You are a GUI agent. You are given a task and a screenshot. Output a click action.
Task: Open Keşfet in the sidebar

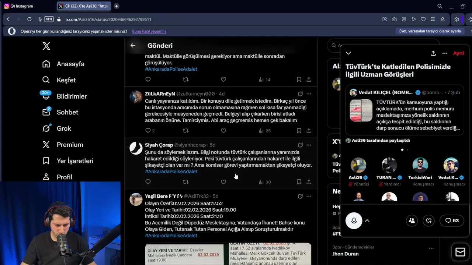pyautogui.click(x=59, y=80)
